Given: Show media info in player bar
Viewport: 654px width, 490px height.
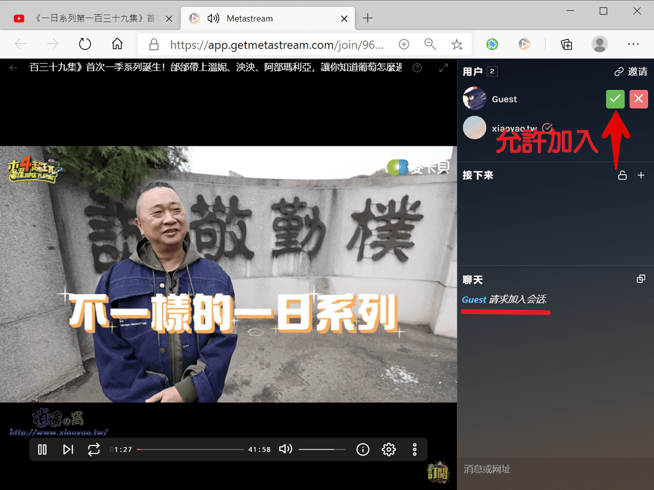Looking at the screenshot, I should coord(363,450).
